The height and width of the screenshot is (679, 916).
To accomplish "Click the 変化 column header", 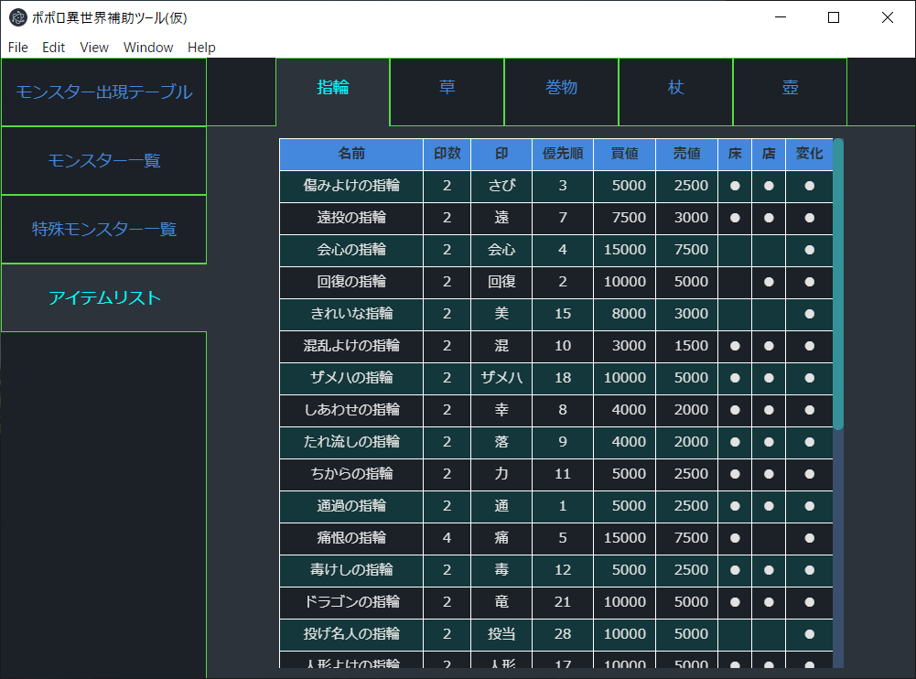I will click(809, 154).
